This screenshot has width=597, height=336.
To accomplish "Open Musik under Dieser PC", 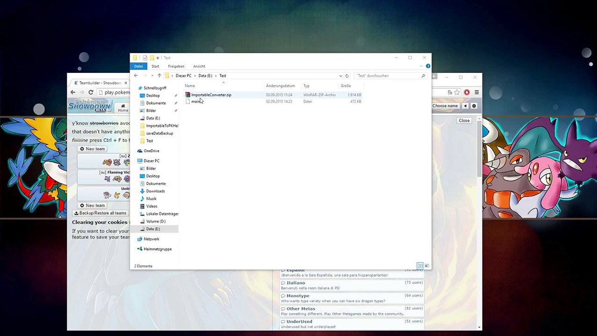I will point(151,199).
